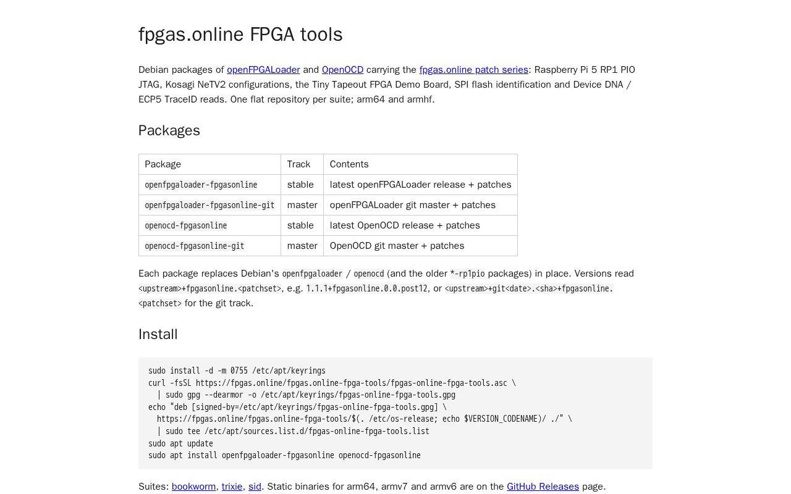Click 'OpenOCD git master + patches' cell
791x494 pixels.
(420, 246)
